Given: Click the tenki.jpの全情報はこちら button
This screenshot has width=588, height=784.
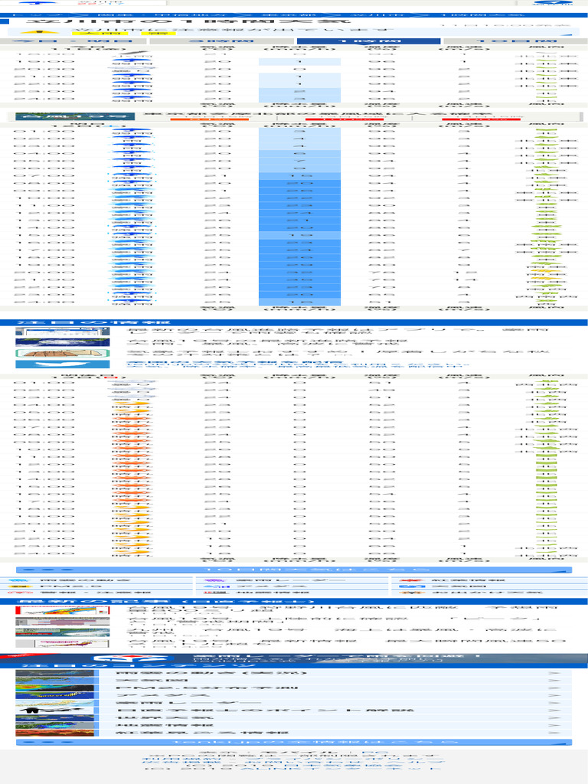Looking at the screenshot, I should [294, 743].
